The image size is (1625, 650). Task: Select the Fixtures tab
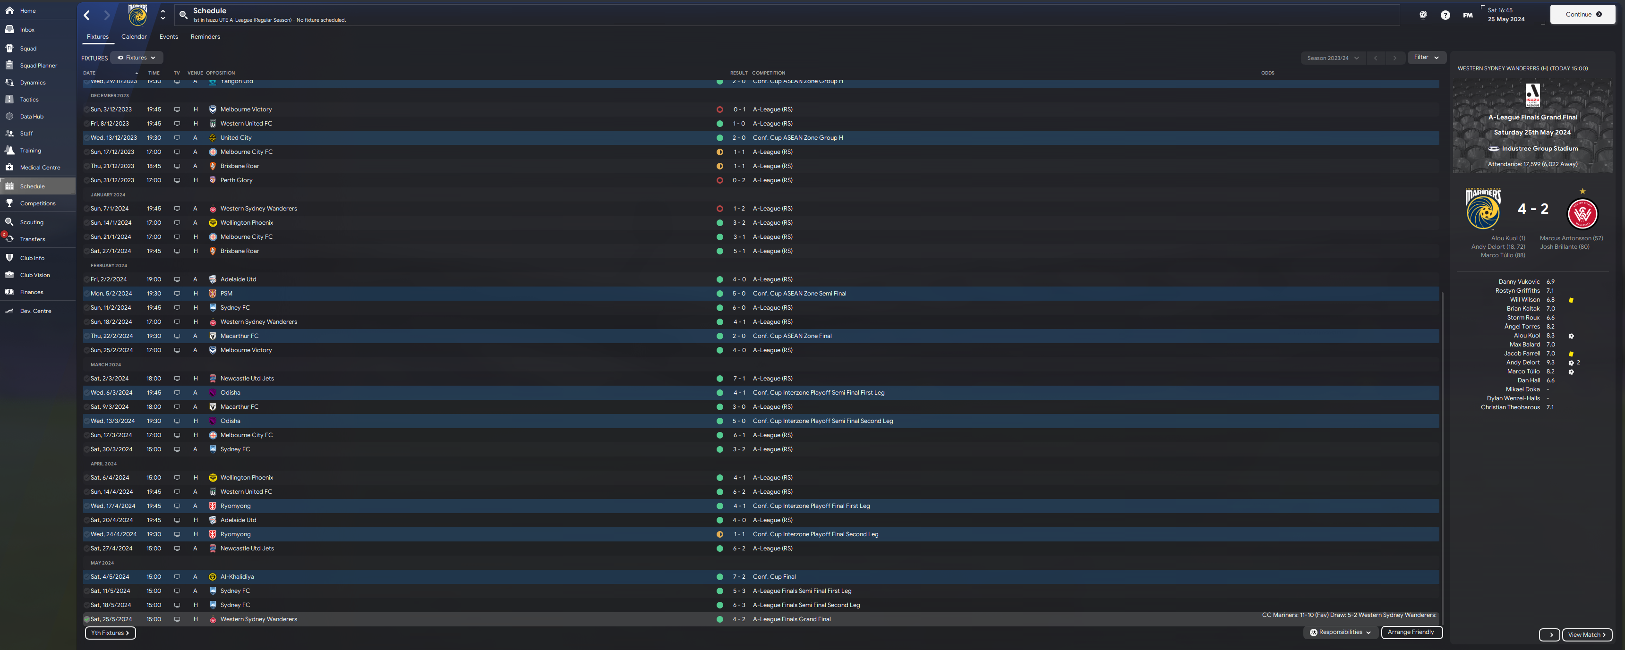point(98,36)
